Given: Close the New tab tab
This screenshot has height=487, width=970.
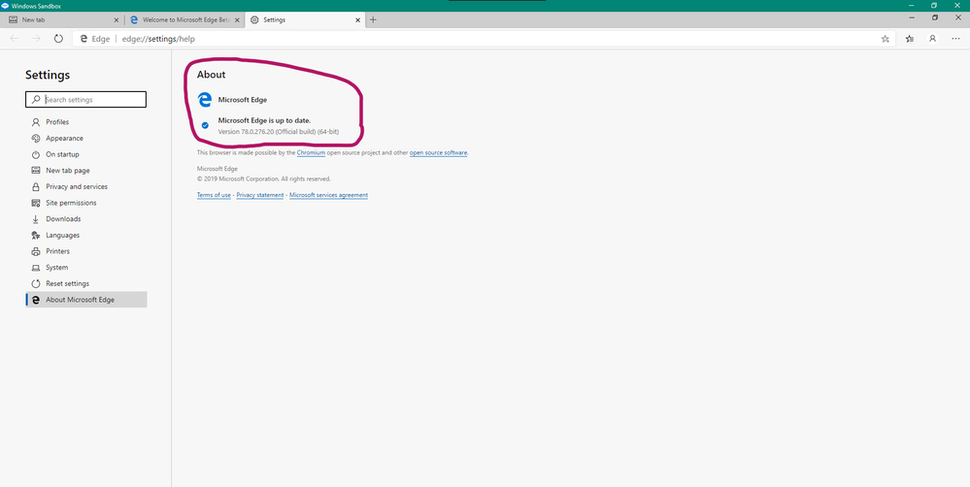Looking at the screenshot, I should (x=117, y=19).
